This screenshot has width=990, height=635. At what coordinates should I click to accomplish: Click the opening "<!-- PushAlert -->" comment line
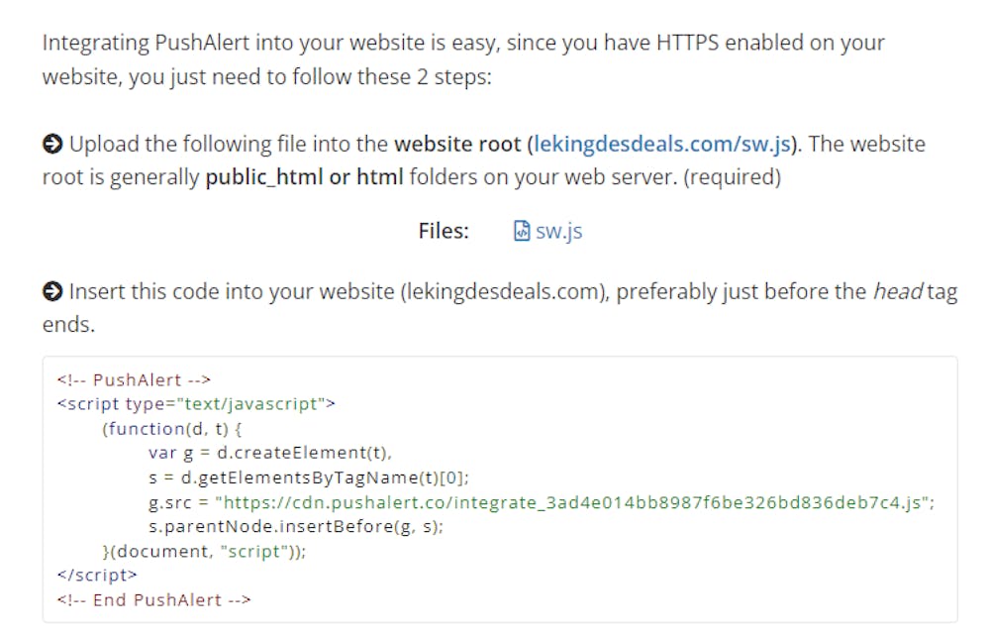[x=134, y=379]
